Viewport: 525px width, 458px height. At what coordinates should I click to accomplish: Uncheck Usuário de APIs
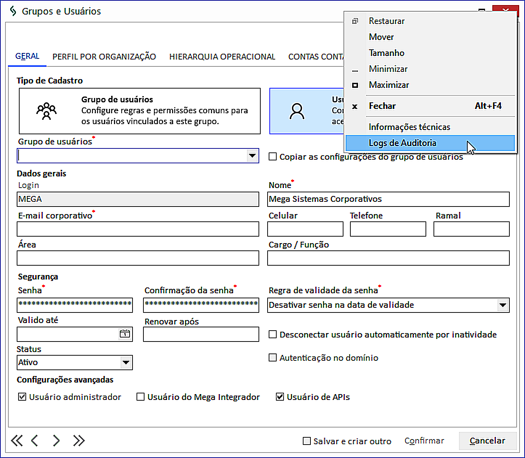click(280, 397)
